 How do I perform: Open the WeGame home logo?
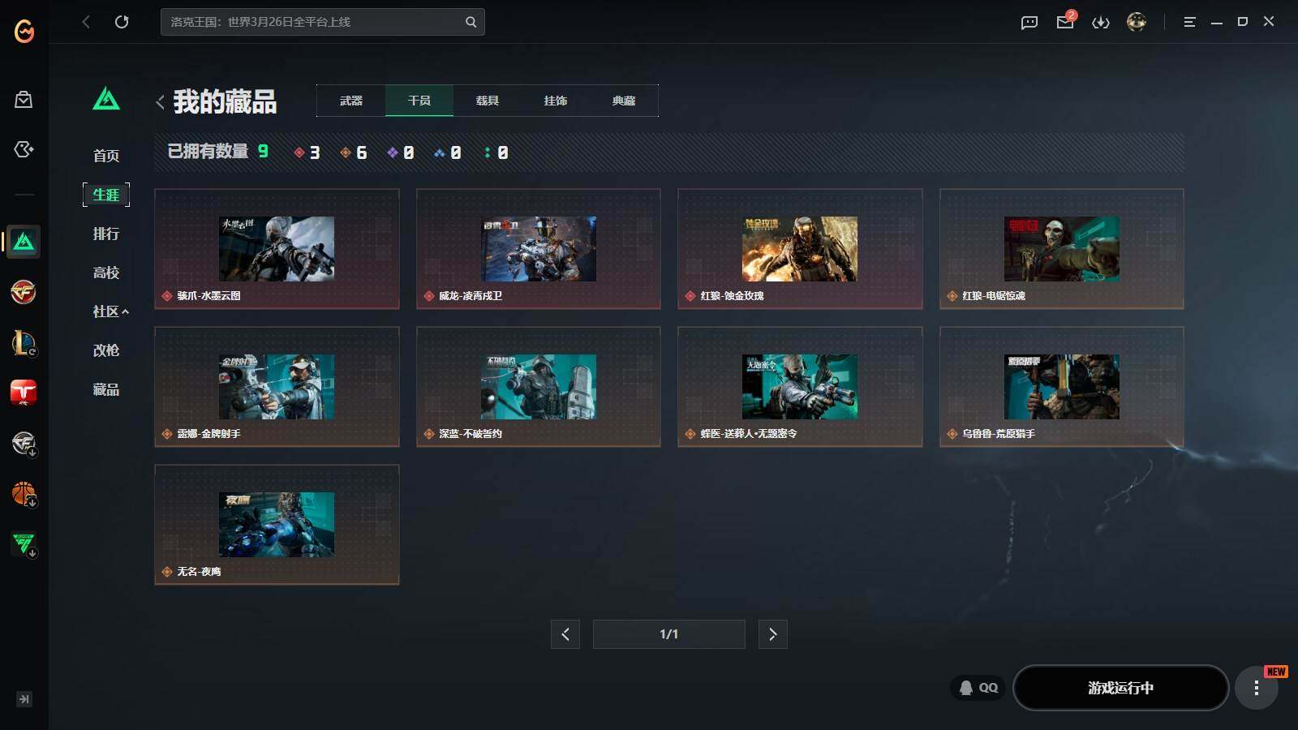coord(24,31)
